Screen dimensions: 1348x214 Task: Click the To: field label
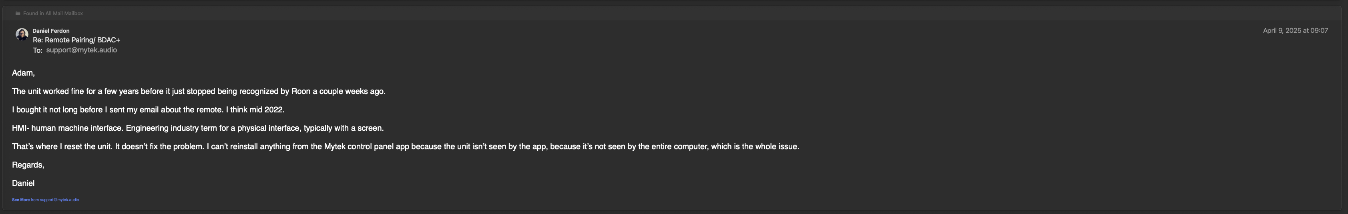coord(37,50)
